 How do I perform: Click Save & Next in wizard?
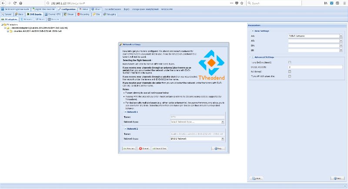click(159, 149)
